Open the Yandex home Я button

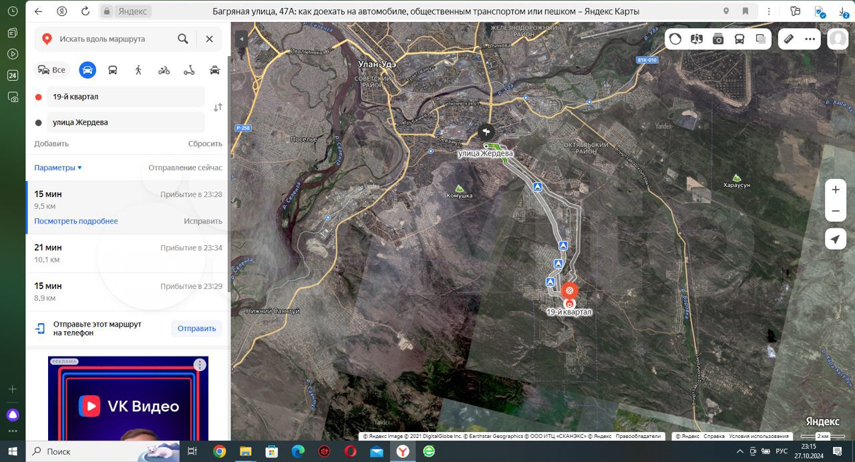[x=62, y=11]
